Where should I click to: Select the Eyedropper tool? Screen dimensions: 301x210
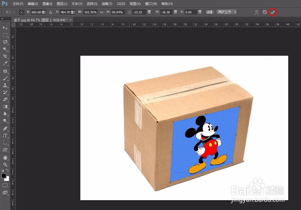click(5, 63)
